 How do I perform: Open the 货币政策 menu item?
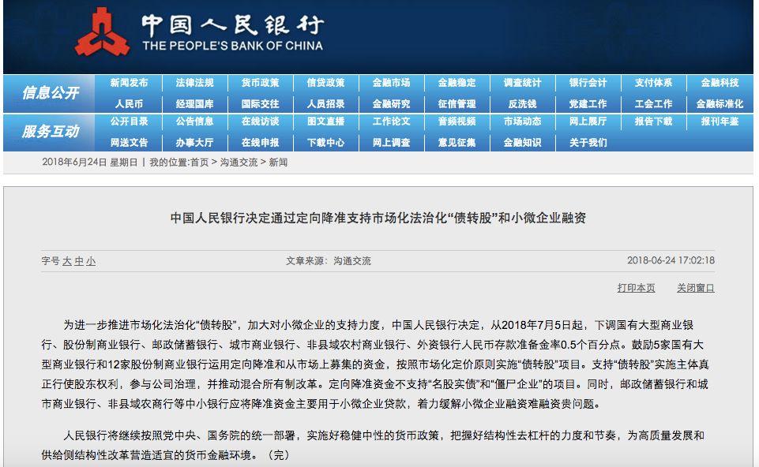click(261, 83)
